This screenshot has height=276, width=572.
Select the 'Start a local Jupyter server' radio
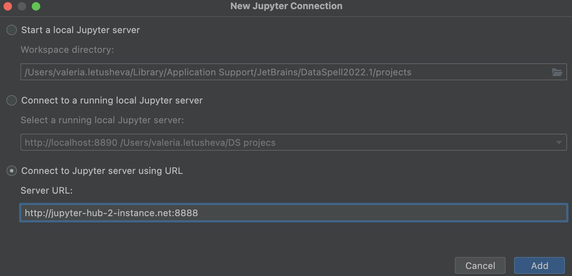click(12, 30)
